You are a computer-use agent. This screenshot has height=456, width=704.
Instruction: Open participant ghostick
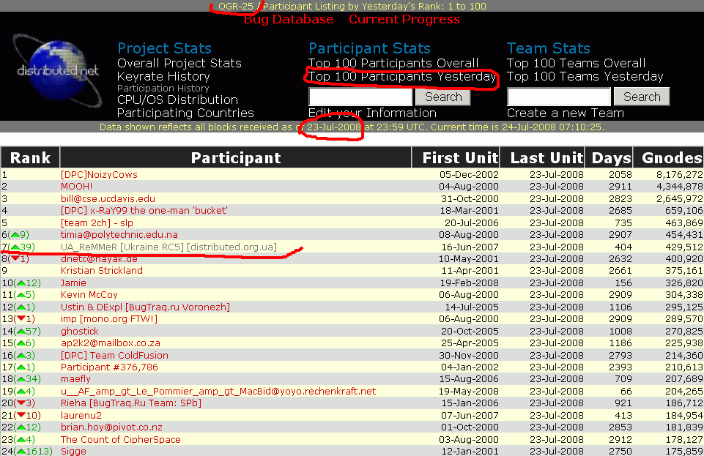click(79, 332)
